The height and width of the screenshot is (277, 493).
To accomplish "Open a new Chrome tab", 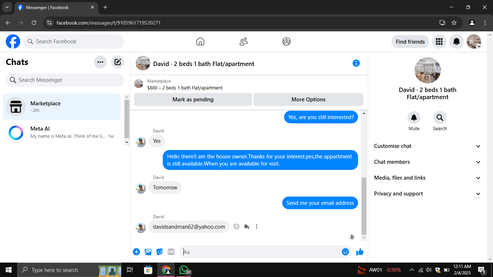I will tap(105, 7).
